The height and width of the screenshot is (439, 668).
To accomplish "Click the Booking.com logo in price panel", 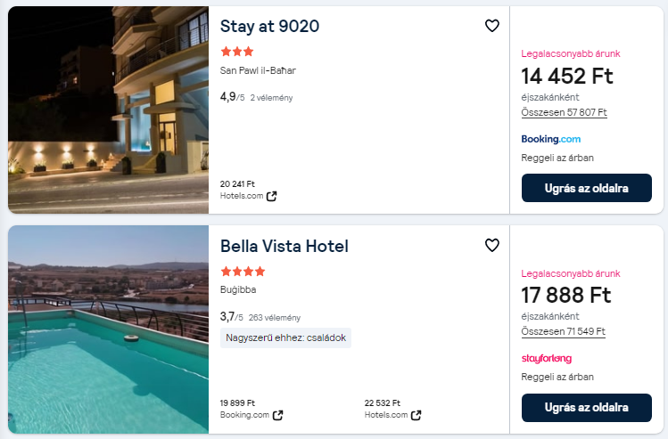I will [550, 139].
